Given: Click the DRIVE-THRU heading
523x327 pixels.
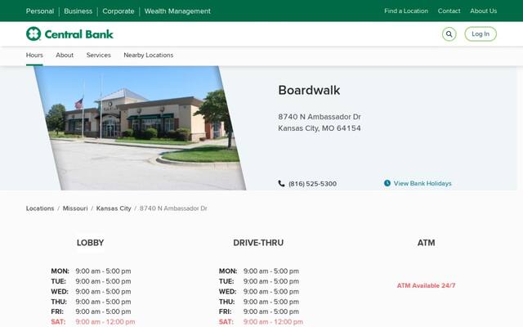Looking at the screenshot, I should coord(258,243).
